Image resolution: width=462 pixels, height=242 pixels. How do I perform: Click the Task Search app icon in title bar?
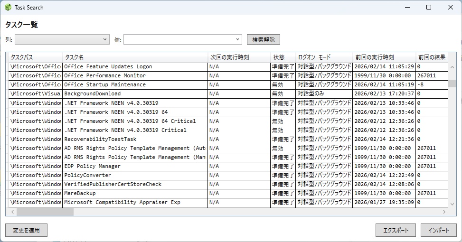pos(8,8)
